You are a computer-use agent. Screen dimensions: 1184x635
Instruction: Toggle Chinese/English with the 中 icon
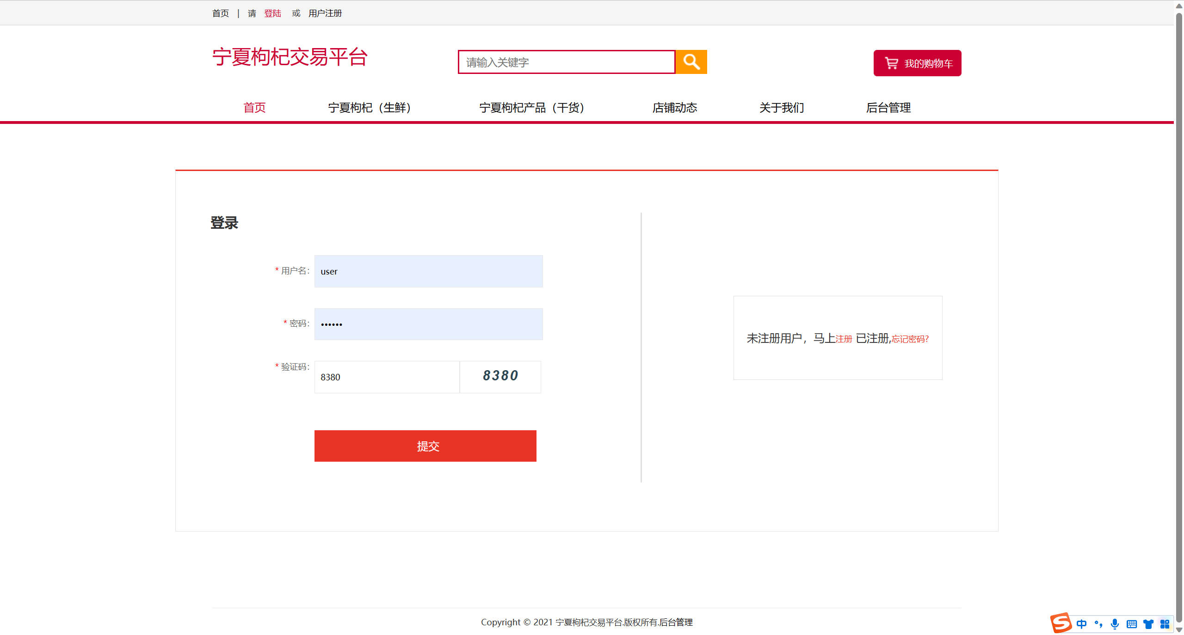(x=1082, y=623)
